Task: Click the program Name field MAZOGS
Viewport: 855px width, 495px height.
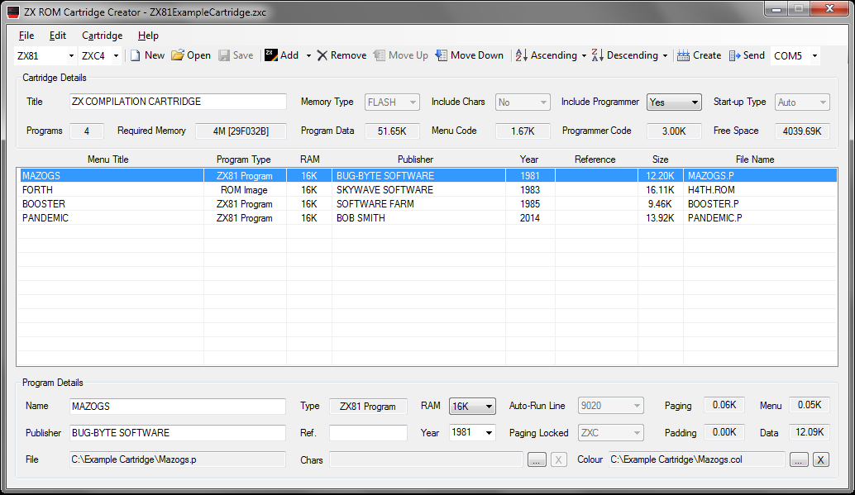Action: coord(178,406)
